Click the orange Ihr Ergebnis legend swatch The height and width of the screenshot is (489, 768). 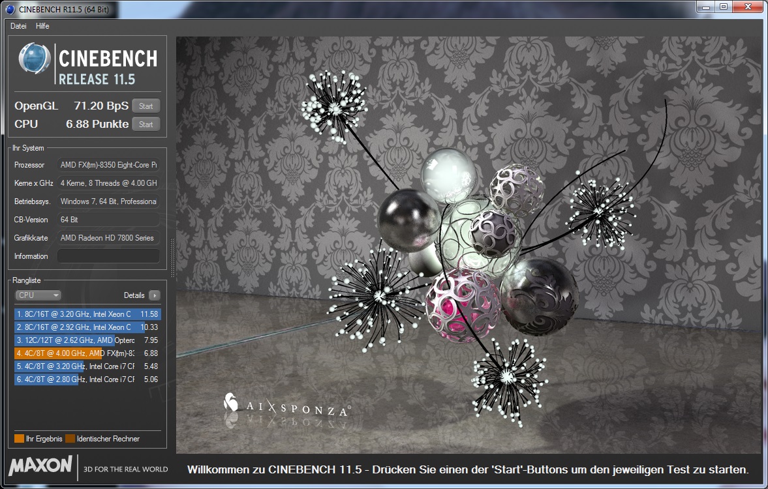[x=19, y=439]
